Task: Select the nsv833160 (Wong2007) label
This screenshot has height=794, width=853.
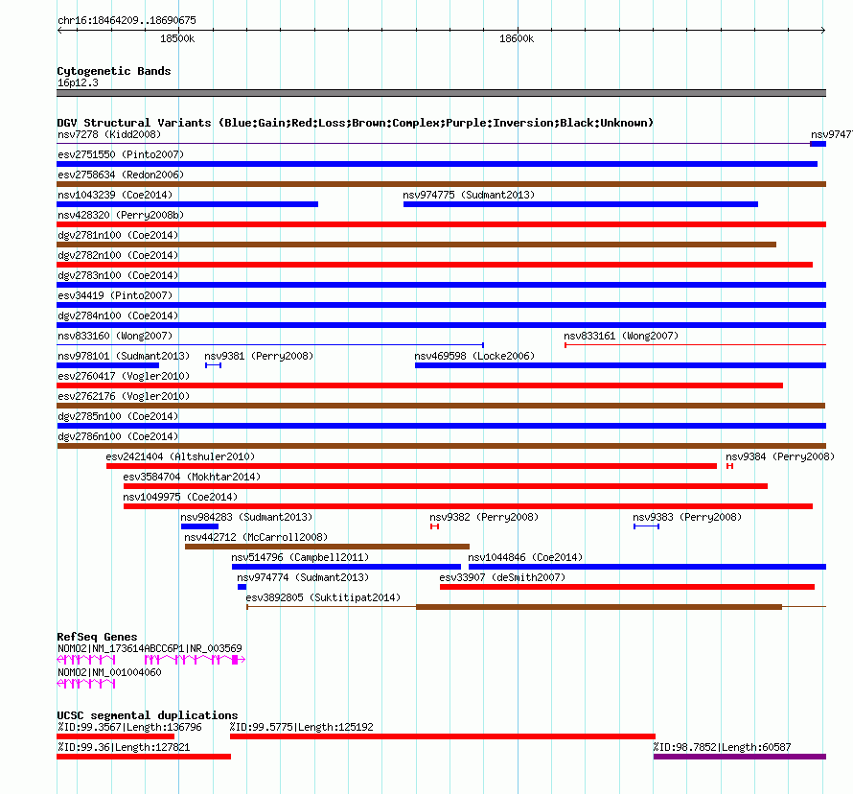Action: tap(115, 336)
